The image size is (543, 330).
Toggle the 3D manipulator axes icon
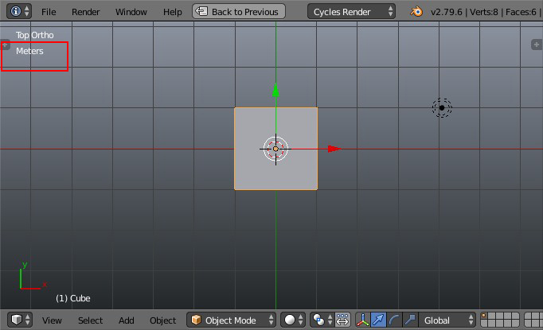coord(363,320)
